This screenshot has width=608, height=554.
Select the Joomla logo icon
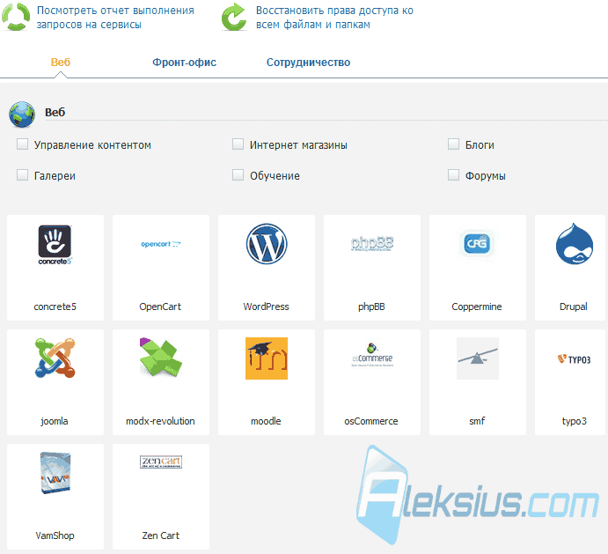click(x=55, y=358)
